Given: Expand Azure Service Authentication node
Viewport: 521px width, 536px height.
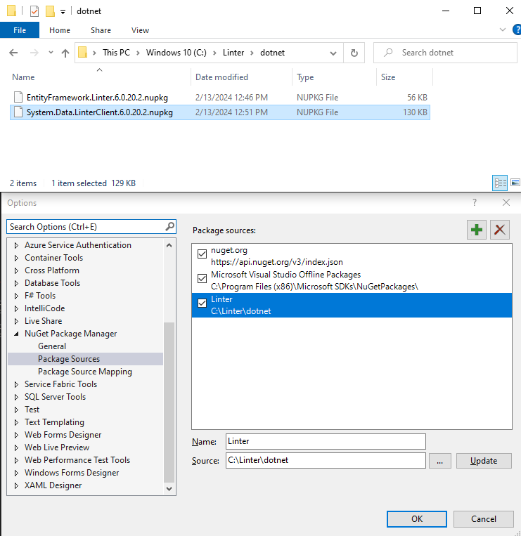Looking at the screenshot, I should click(x=16, y=245).
